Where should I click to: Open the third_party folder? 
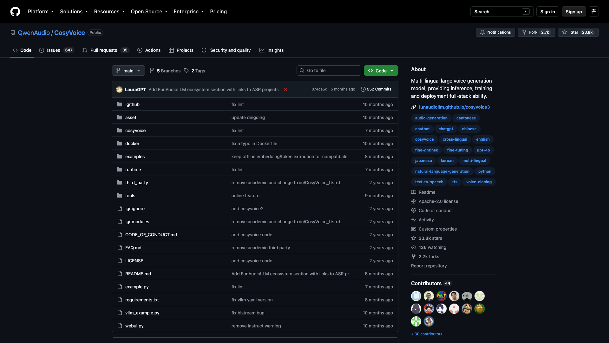click(x=136, y=183)
